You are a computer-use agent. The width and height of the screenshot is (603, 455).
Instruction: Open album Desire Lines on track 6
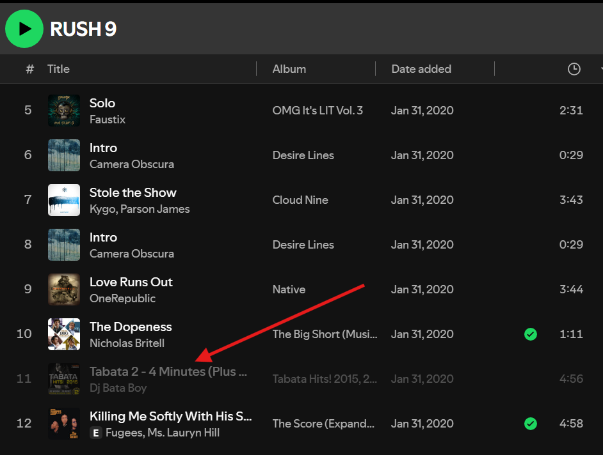303,155
